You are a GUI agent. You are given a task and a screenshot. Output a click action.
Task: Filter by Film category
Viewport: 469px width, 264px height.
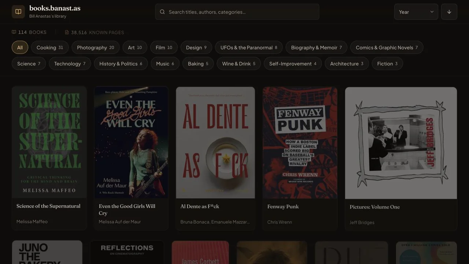click(x=164, y=47)
